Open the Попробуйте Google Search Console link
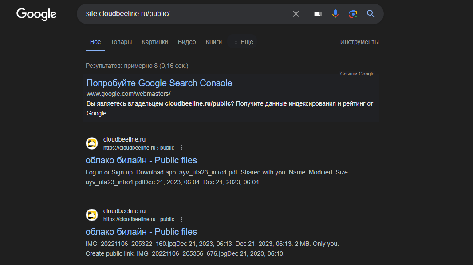 (x=159, y=83)
